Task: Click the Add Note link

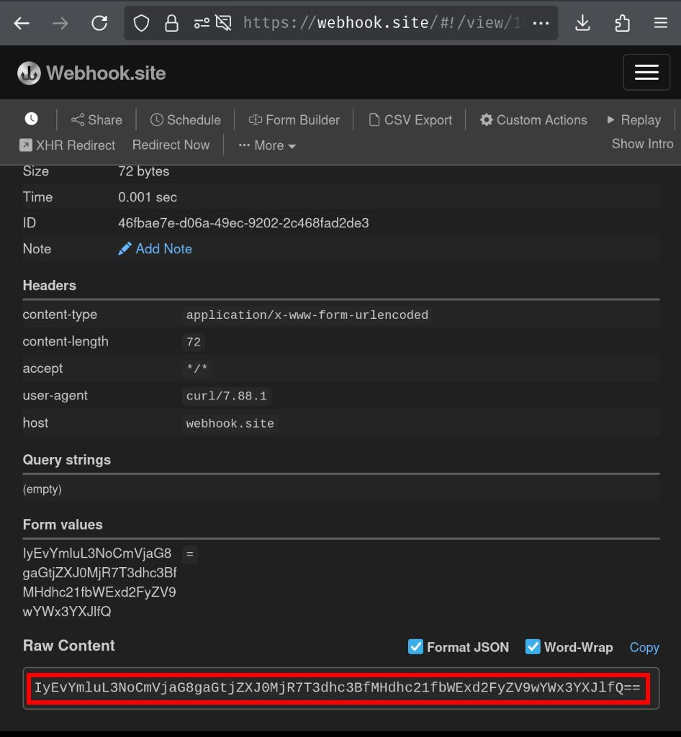Action: pyautogui.click(x=155, y=248)
